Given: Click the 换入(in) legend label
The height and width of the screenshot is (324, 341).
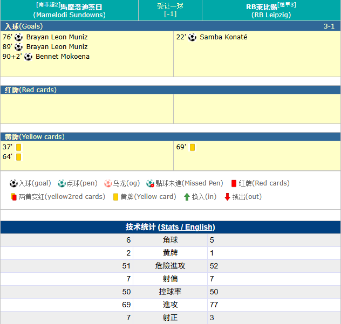Looking at the screenshot, I should (x=204, y=197).
